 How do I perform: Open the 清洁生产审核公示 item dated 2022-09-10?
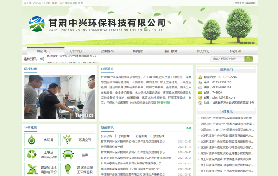tap(130, 169)
